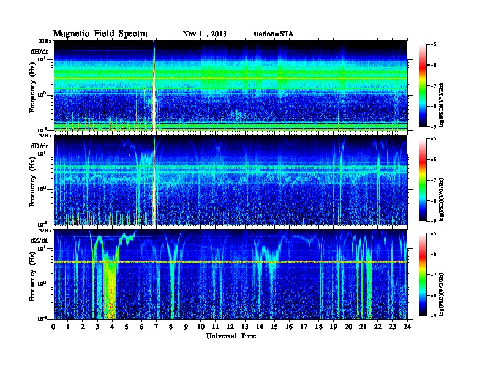Click the "Universal Time" axis title

click(x=231, y=336)
